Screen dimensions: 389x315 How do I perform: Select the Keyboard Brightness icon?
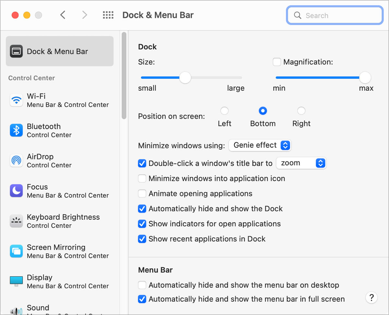click(x=16, y=221)
